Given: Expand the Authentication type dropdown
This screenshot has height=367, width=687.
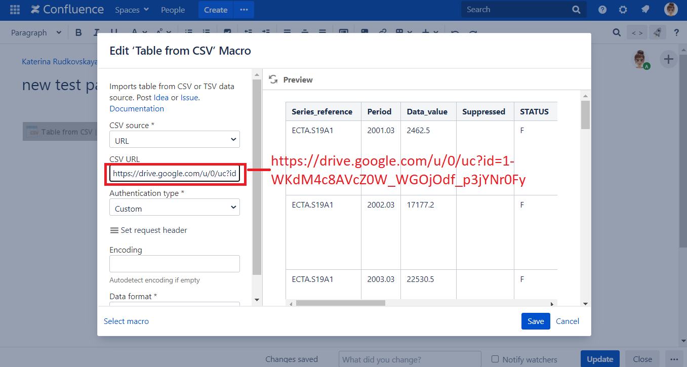Looking at the screenshot, I should [x=175, y=208].
